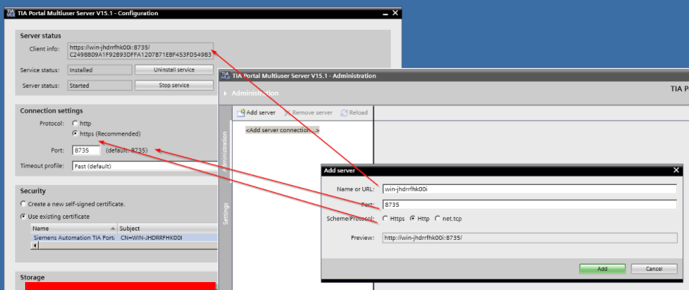Image resolution: width=689 pixels, height=290 pixels.
Task: Cancel the Add server dialog
Action: 654,269
